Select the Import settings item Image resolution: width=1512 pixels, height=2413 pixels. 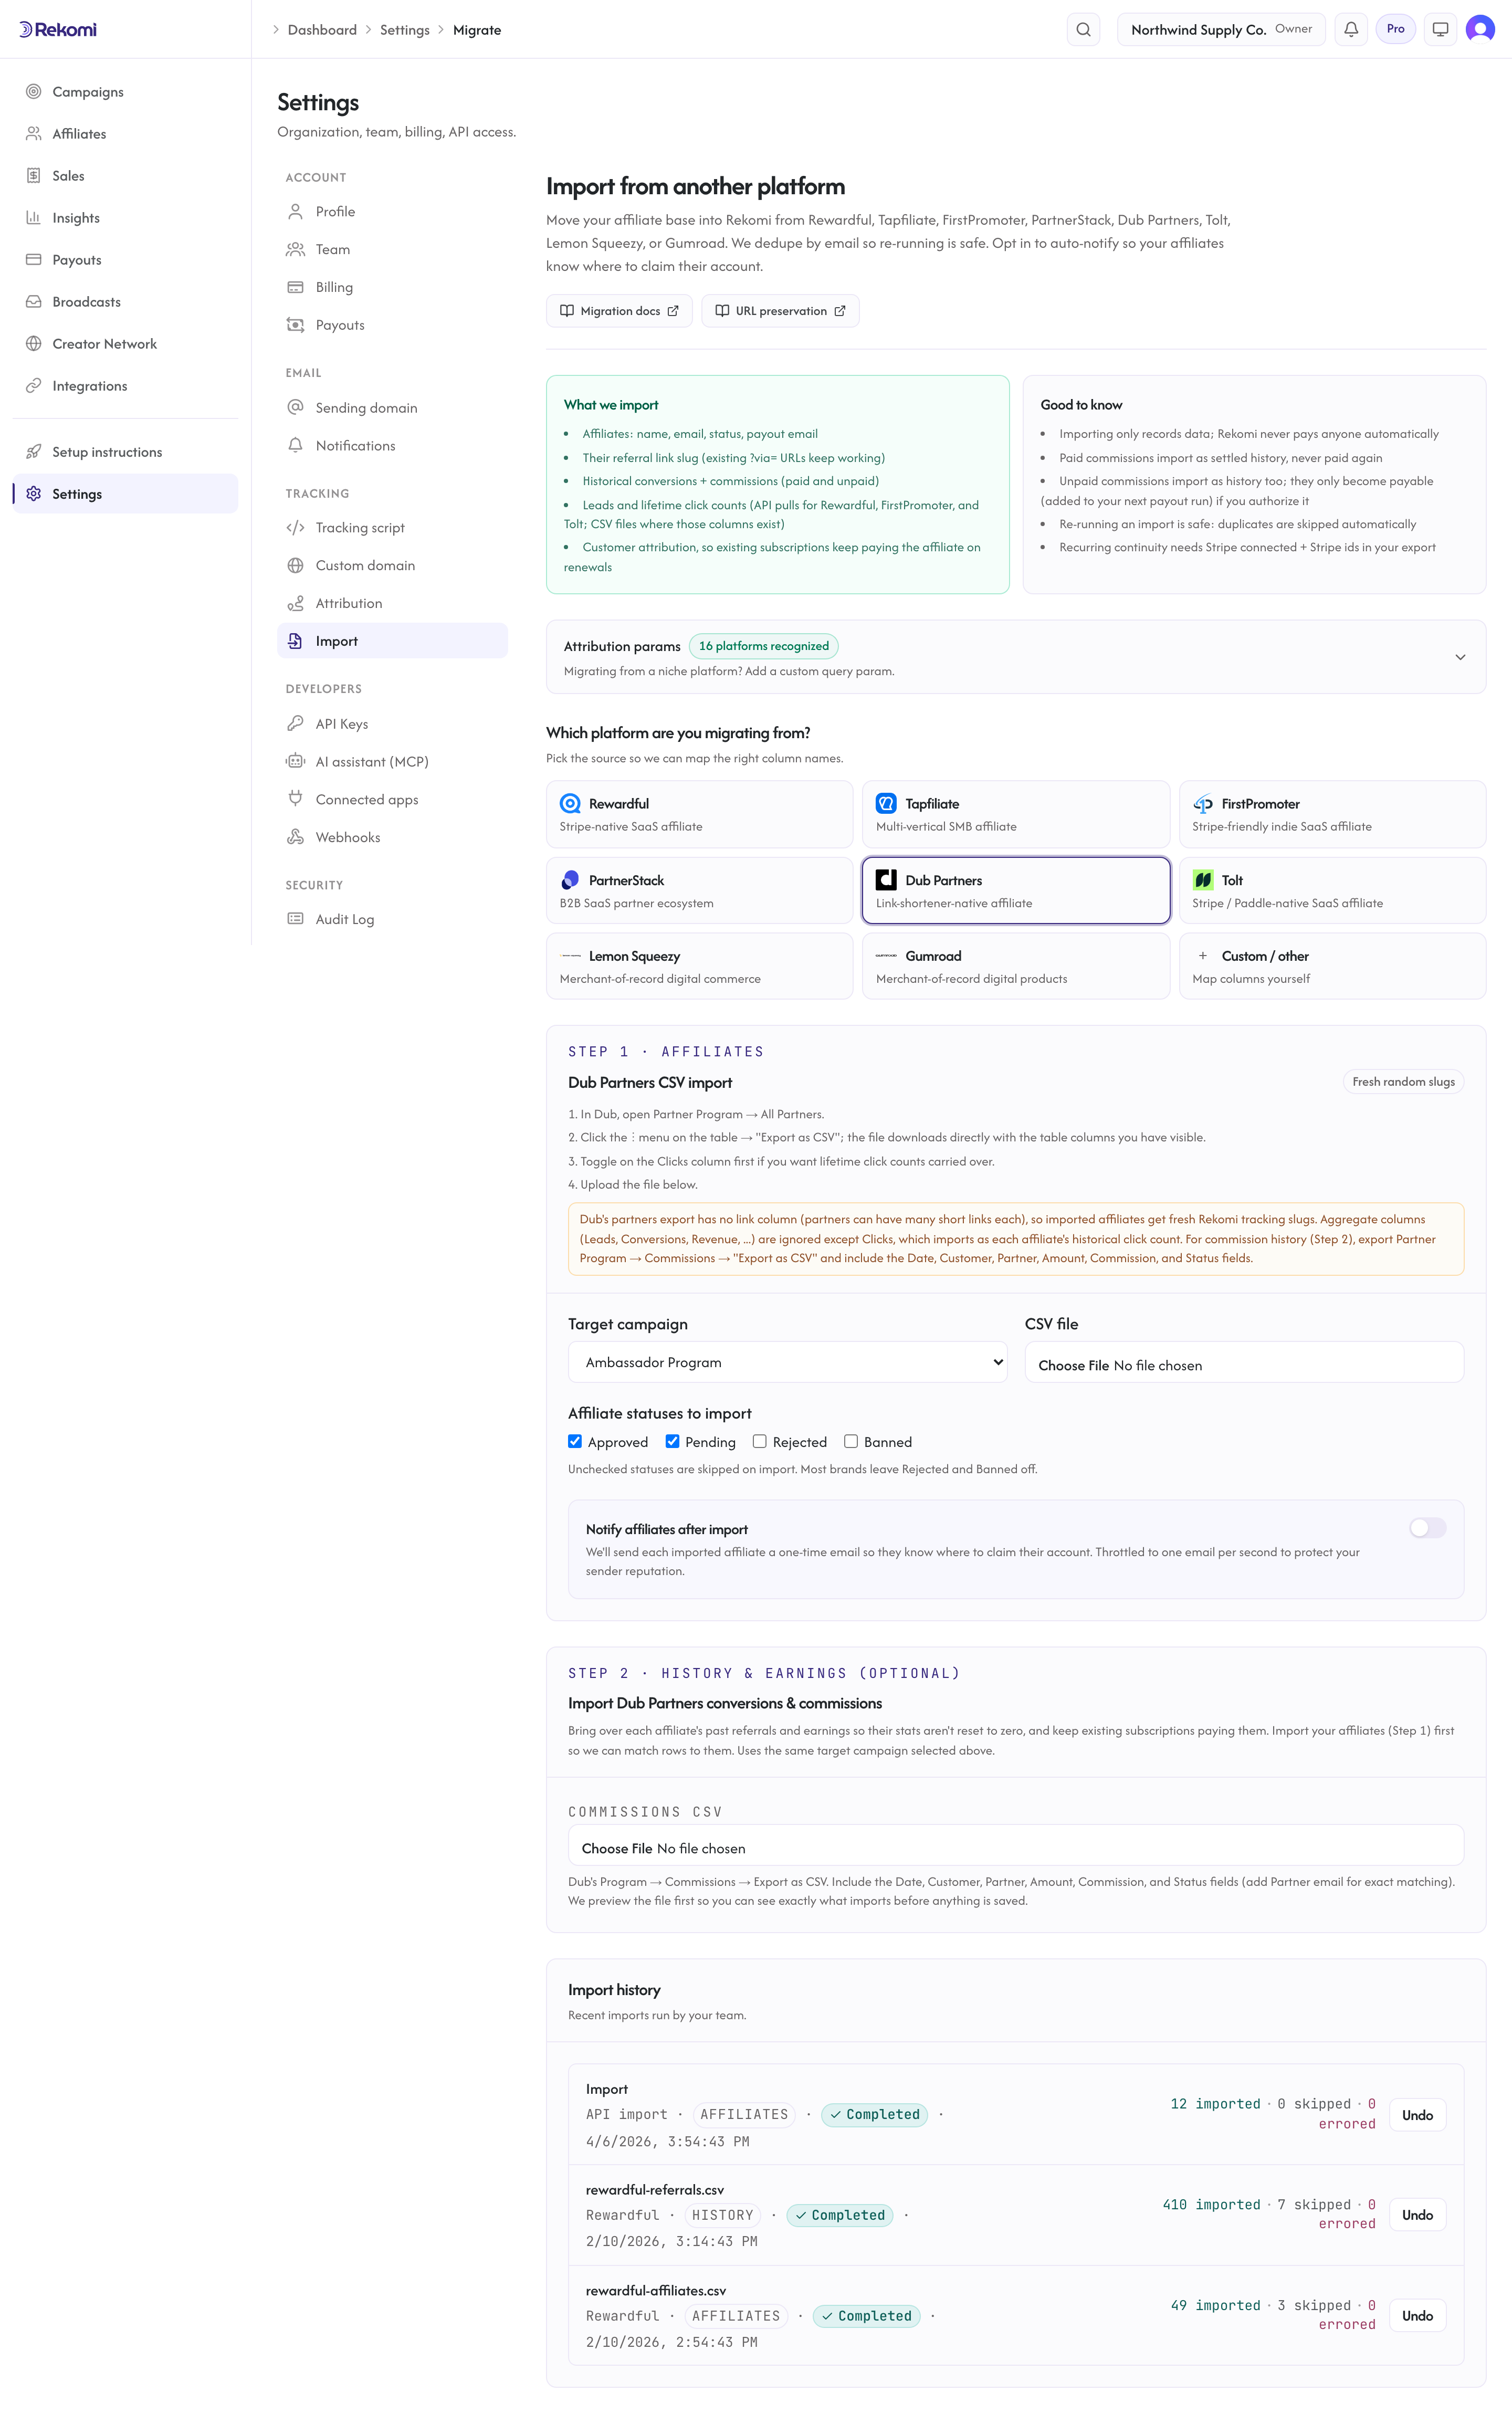[x=392, y=641]
